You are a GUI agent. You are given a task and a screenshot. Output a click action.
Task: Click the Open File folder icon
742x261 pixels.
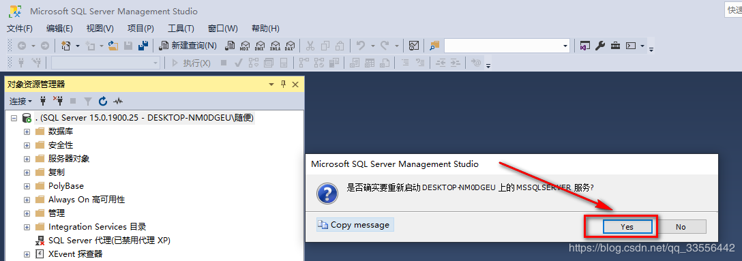pos(114,46)
